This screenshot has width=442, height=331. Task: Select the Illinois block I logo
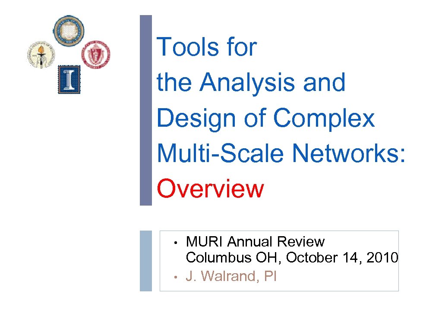click(69, 81)
